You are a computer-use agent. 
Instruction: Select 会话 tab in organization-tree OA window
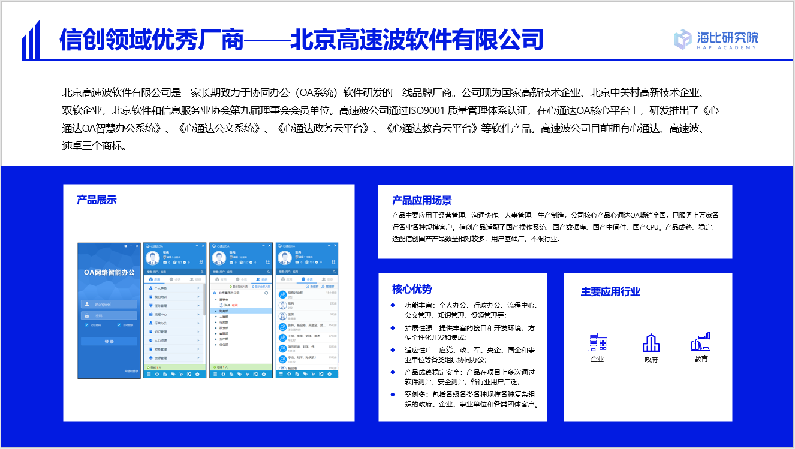pos(242,279)
